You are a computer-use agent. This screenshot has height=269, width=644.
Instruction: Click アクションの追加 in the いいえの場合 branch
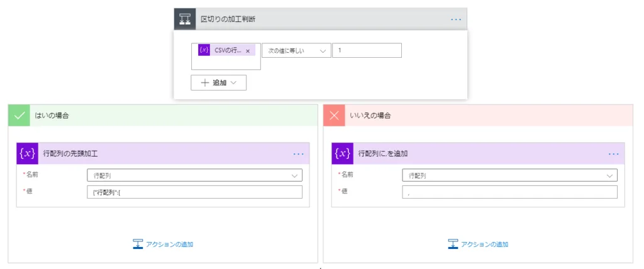pos(478,244)
